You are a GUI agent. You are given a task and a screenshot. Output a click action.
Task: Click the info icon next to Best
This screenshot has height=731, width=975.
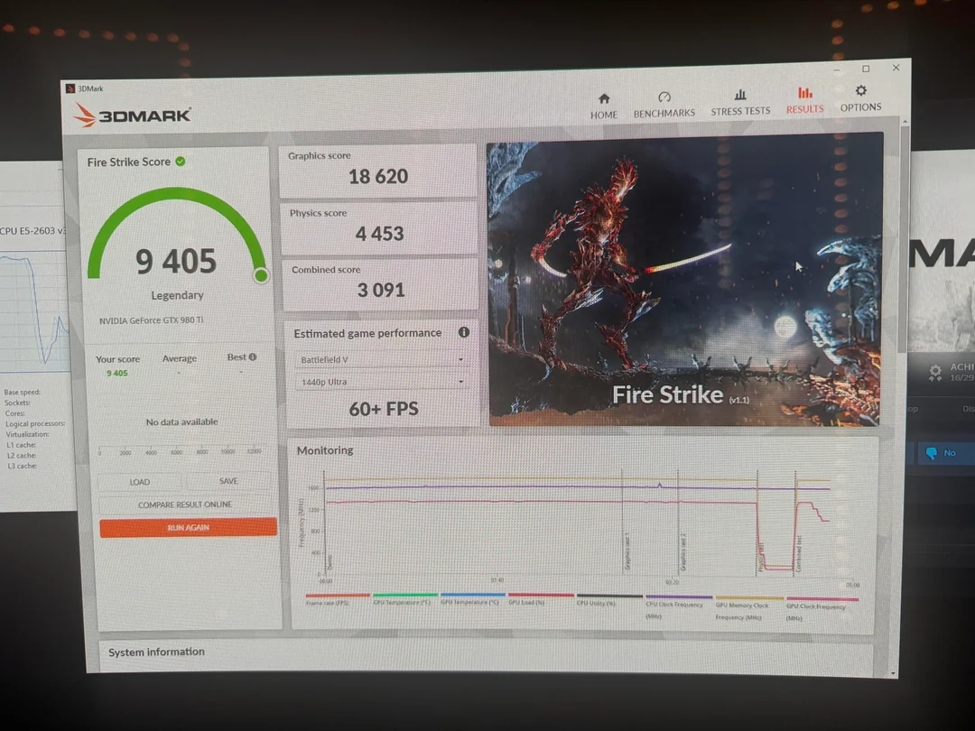coord(253,356)
